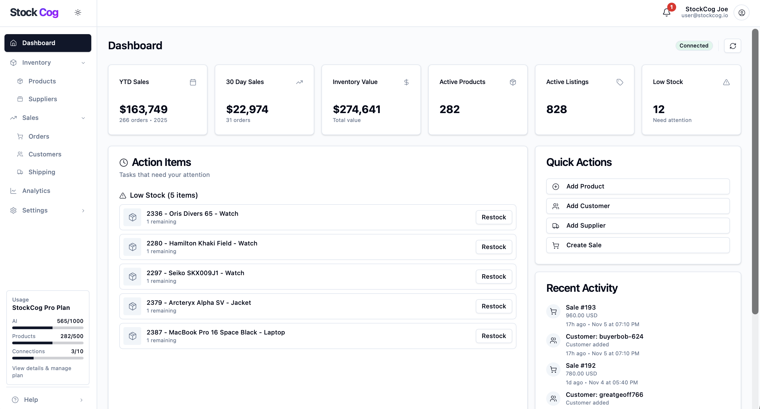Open the Shipping truck icon in sidebar
This screenshot has height=409, width=760.
click(20, 172)
